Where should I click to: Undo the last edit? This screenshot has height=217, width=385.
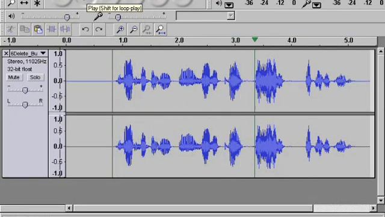85,30
